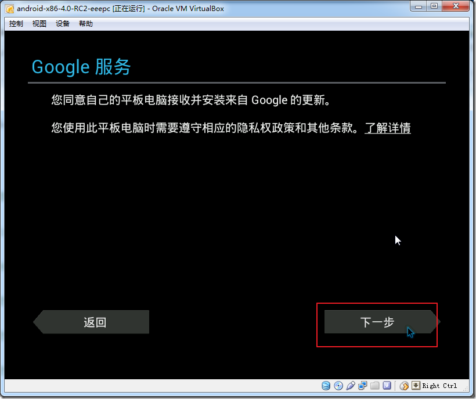The height and width of the screenshot is (399, 476).
Task: Click the 下一步 button
Action: click(x=382, y=322)
